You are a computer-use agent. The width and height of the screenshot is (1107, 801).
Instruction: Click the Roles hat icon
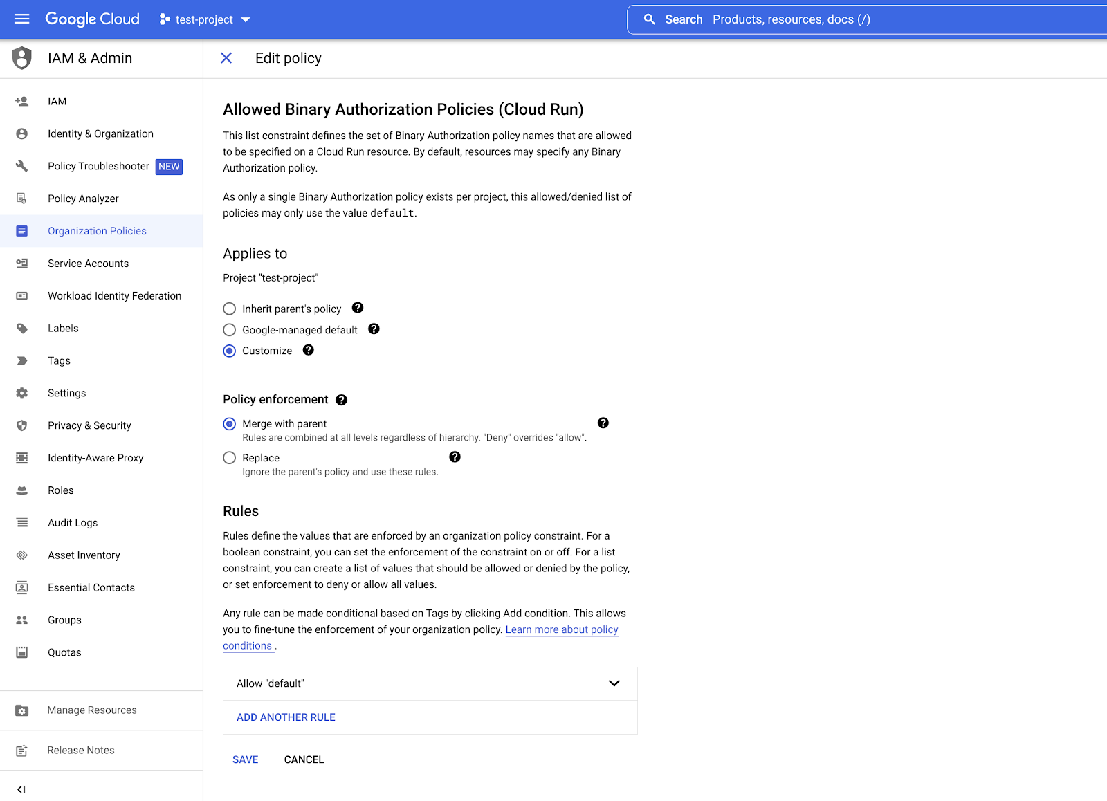coord(22,490)
